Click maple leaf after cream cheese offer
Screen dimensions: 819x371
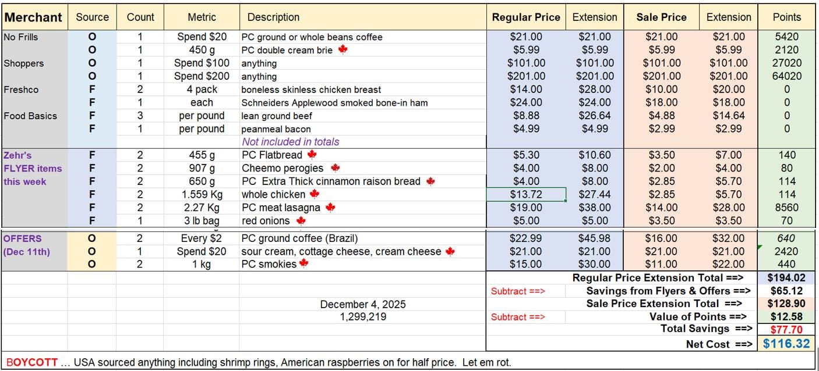449,251
